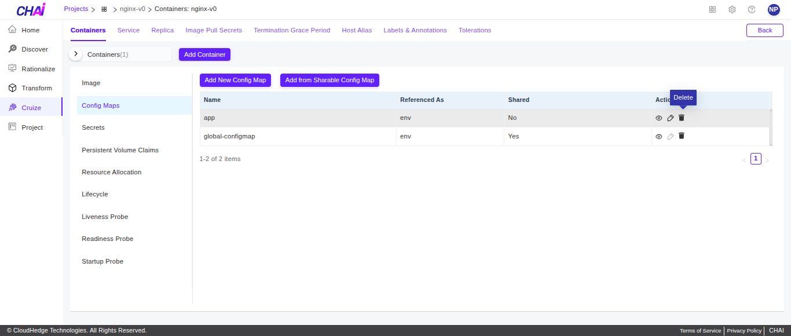Viewport: 791px width, 336px height.
Task: Click Add from Sharable Config Map
Action: click(x=329, y=80)
